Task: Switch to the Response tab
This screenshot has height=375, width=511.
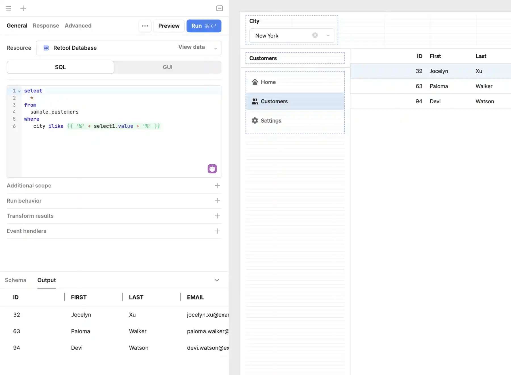Action: (x=46, y=26)
